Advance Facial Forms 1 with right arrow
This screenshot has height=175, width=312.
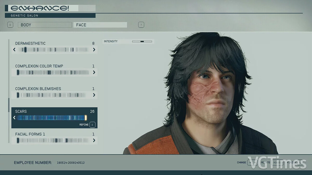[94, 141]
